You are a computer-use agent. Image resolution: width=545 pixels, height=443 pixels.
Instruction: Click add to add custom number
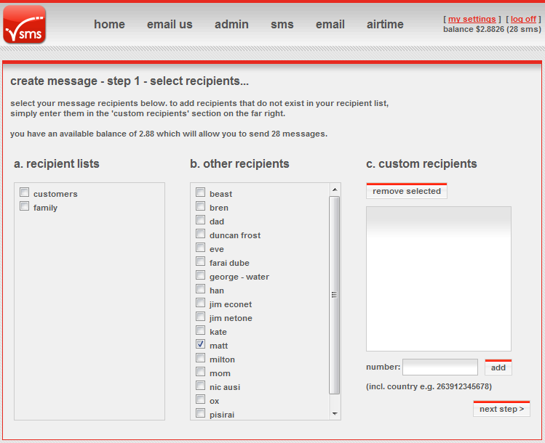[498, 368]
